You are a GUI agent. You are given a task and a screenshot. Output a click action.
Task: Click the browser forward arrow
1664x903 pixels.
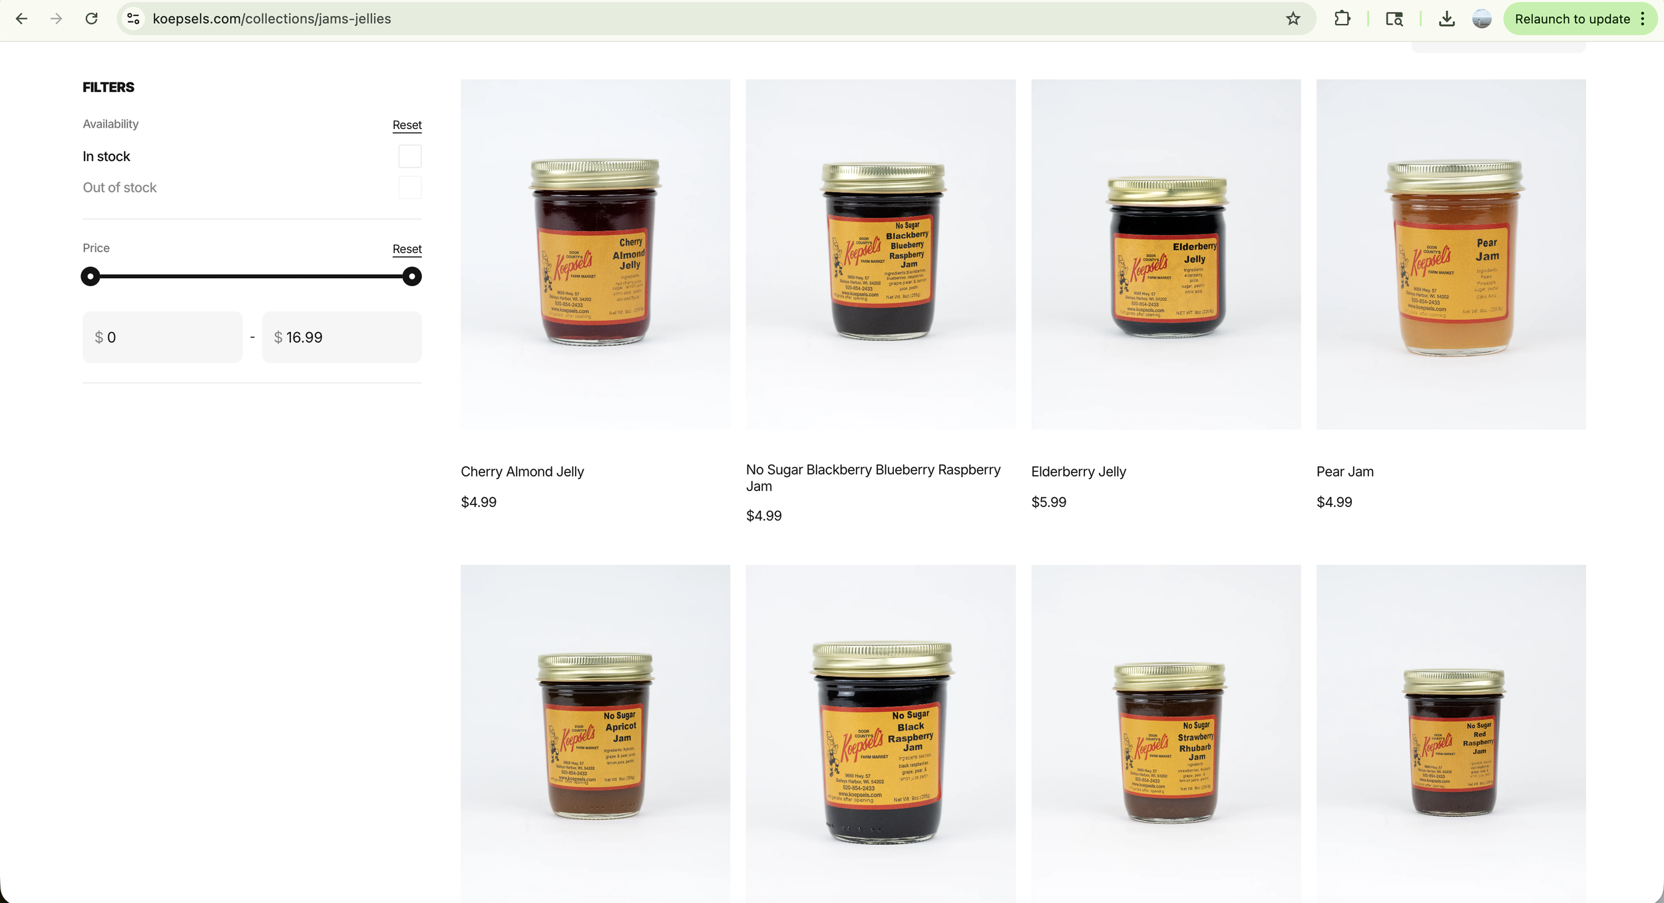57,19
